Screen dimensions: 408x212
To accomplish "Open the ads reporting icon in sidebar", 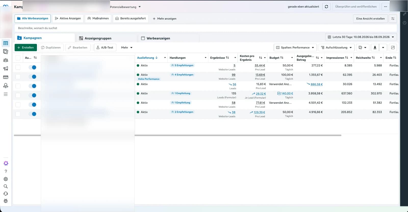I will 6,52.
